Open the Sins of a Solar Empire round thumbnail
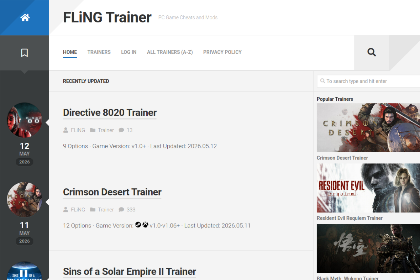The width and height of the screenshot is (420, 280). [x=25, y=271]
